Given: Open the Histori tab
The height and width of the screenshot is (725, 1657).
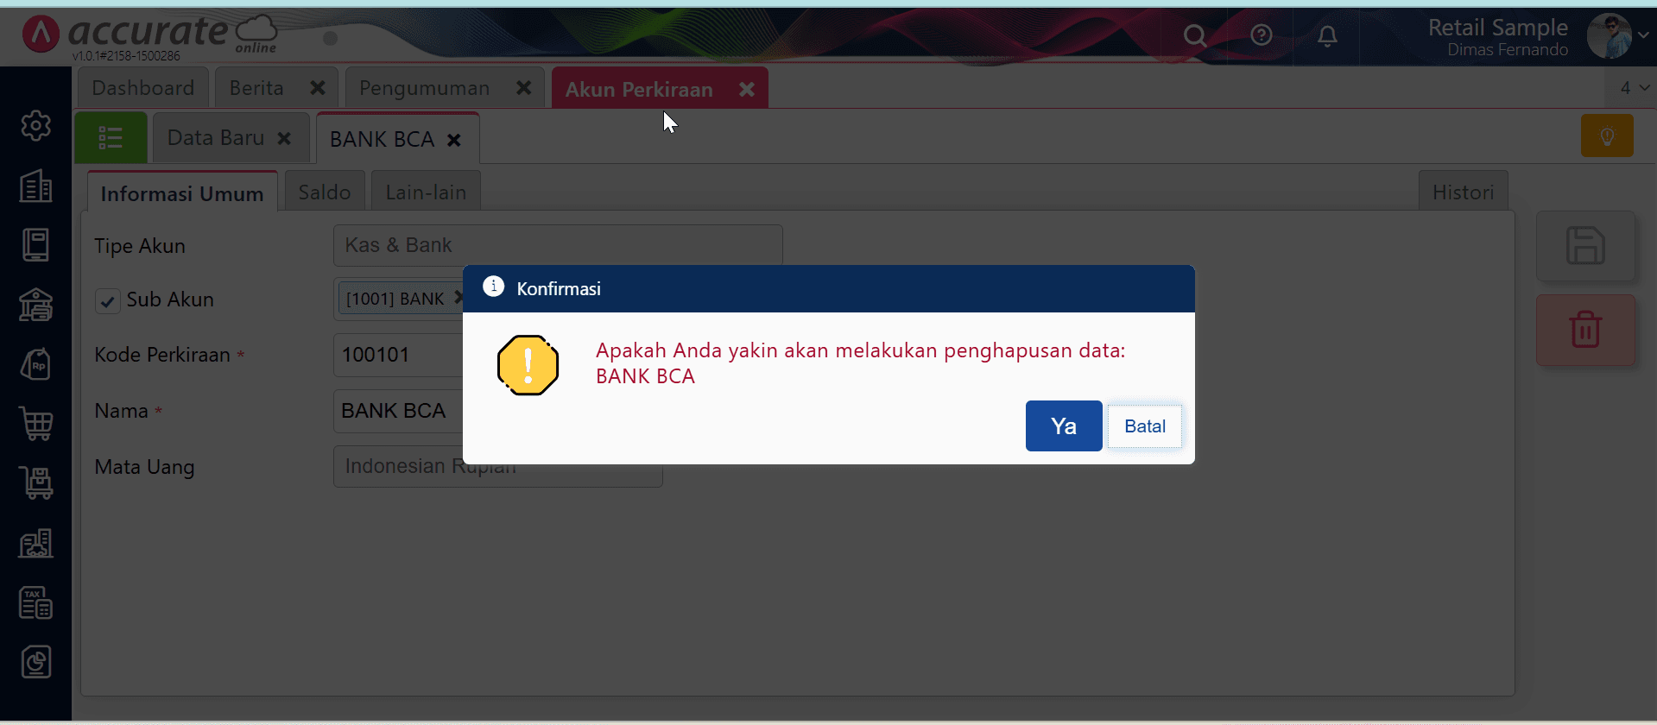Looking at the screenshot, I should coord(1463,192).
